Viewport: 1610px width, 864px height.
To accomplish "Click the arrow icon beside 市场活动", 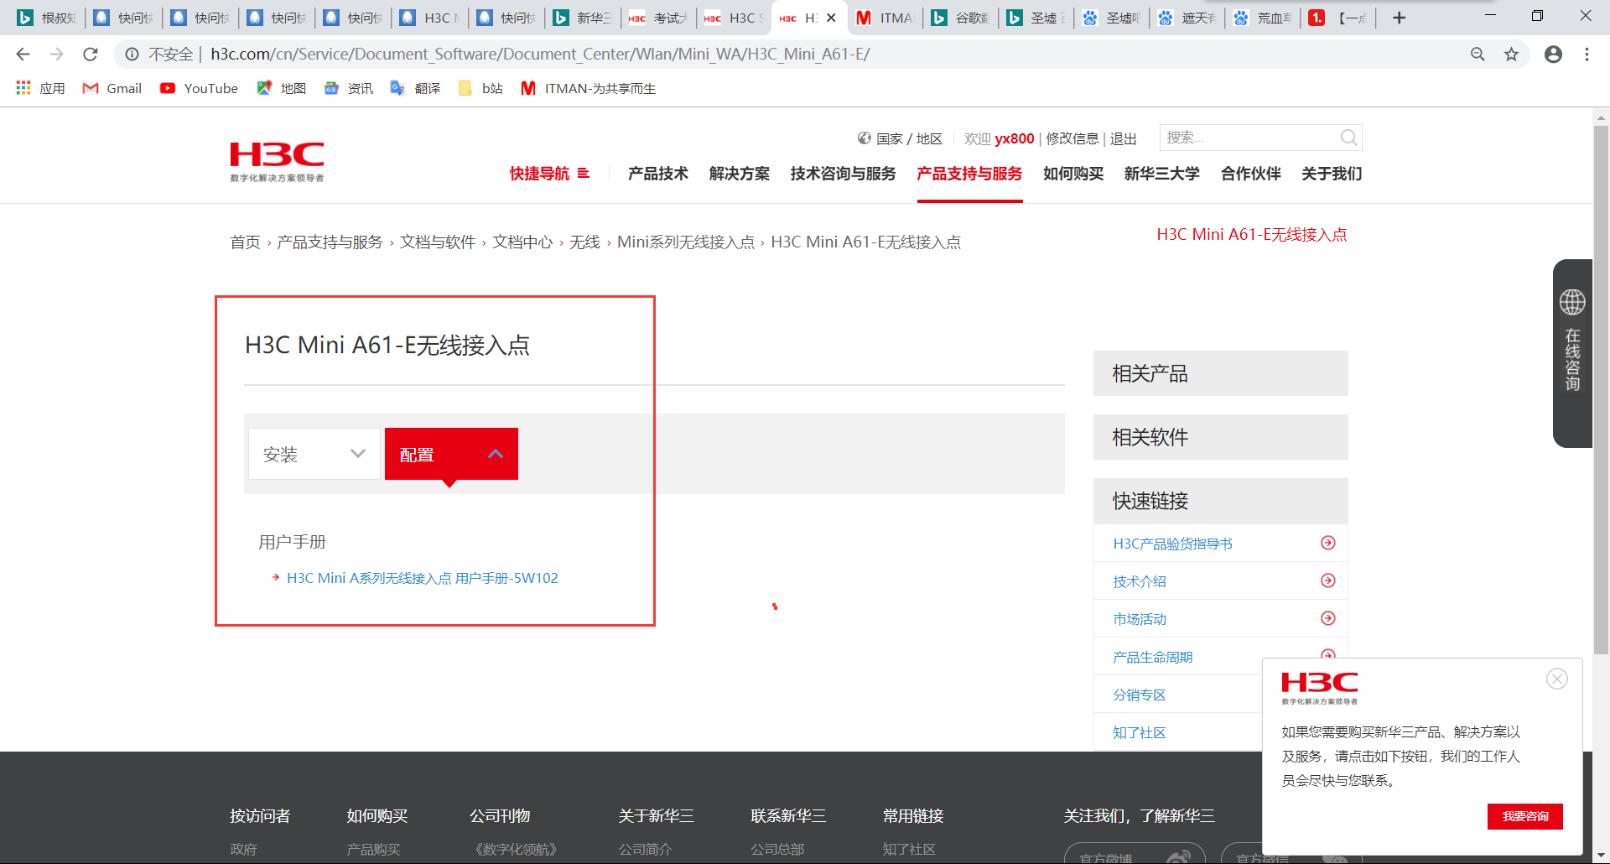I will (x=1328, y=618).
